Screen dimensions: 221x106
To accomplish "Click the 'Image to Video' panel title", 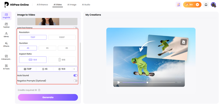I will click(26, 15).
